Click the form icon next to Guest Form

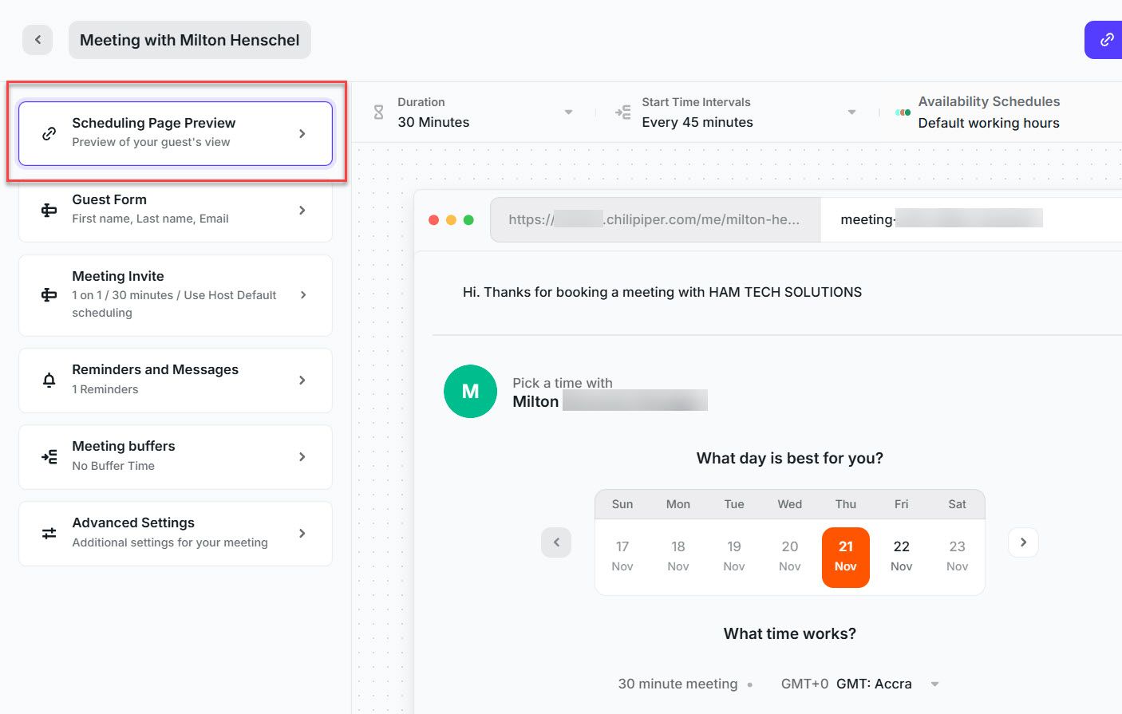[48, 209]
